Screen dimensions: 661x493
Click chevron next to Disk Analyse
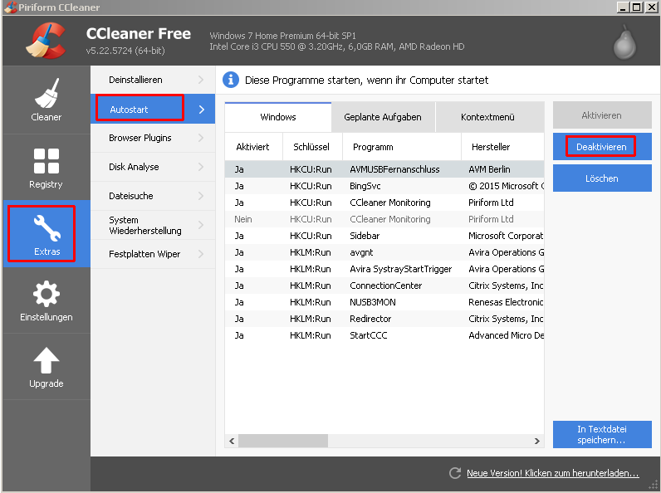click(201, 167)
